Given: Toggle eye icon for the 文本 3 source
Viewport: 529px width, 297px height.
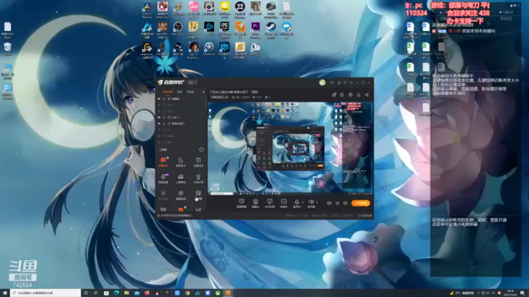Looking at the screenshot, I should point(159,117).
